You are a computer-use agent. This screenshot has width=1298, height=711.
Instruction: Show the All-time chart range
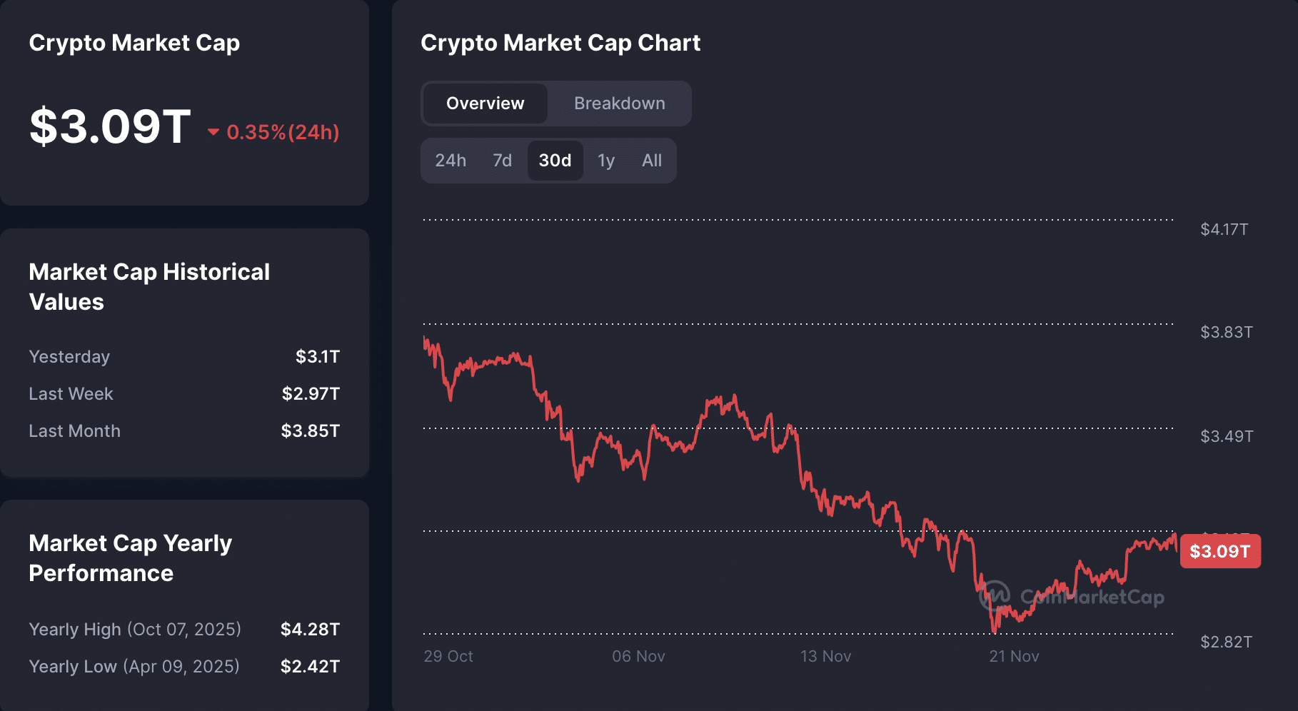pos(651,161)
